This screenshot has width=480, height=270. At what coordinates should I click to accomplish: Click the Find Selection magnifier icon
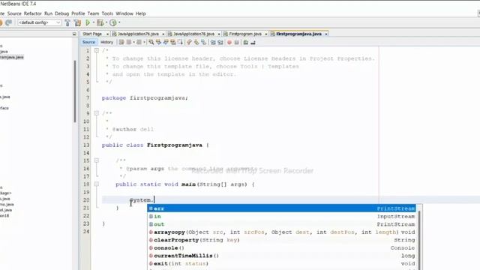click(151, 42)
